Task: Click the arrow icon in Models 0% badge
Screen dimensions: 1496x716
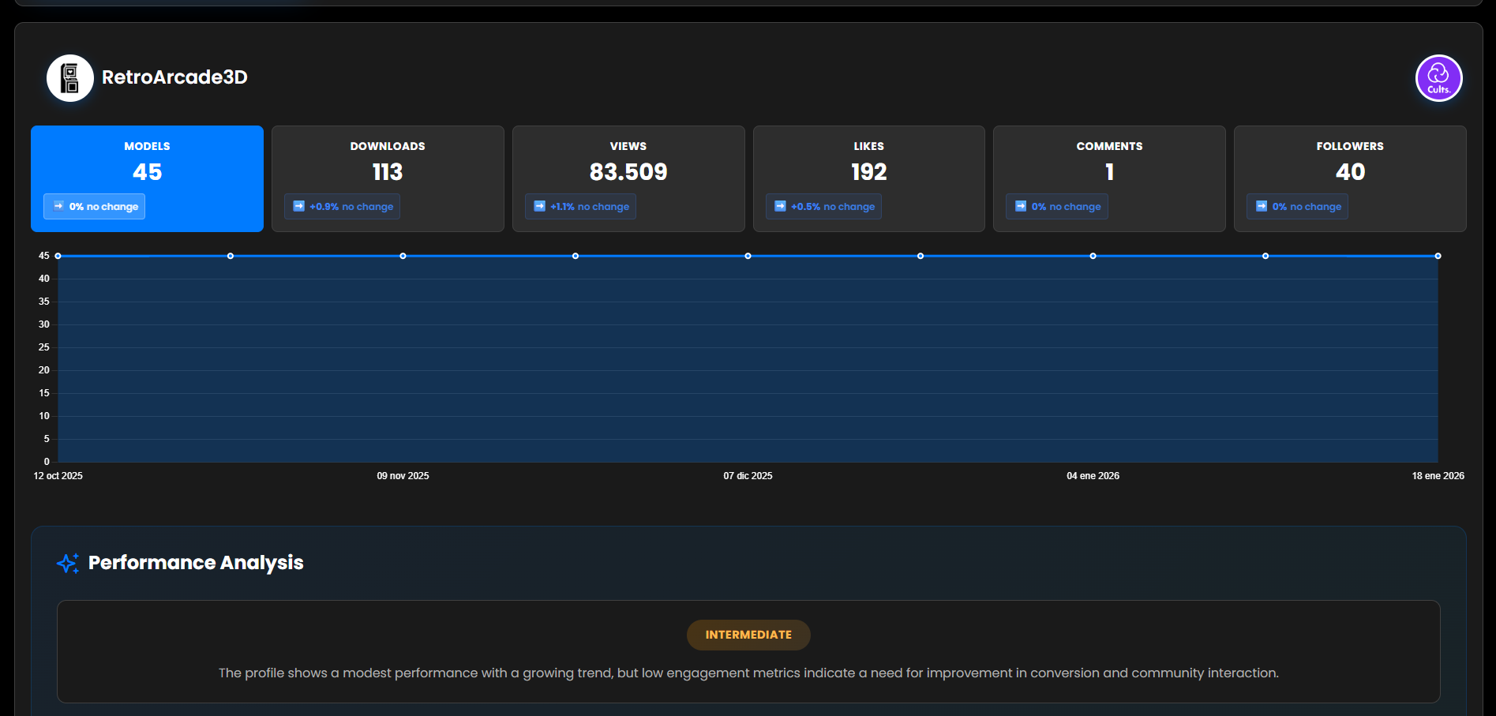Action: (x=58, y=206)
